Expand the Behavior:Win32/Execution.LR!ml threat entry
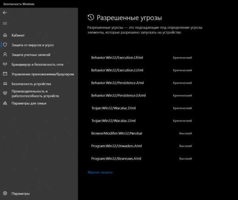The height and width of the screenshot is (200, 238). coord(117,58)
